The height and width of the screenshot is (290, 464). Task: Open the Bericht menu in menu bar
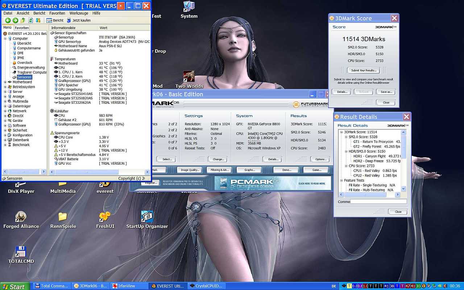coord(39,13)
